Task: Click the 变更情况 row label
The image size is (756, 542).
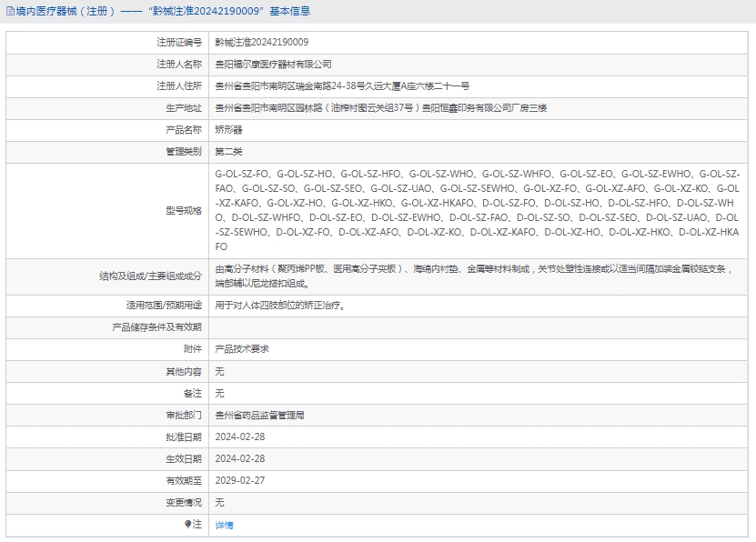Action: pos(183,502)
